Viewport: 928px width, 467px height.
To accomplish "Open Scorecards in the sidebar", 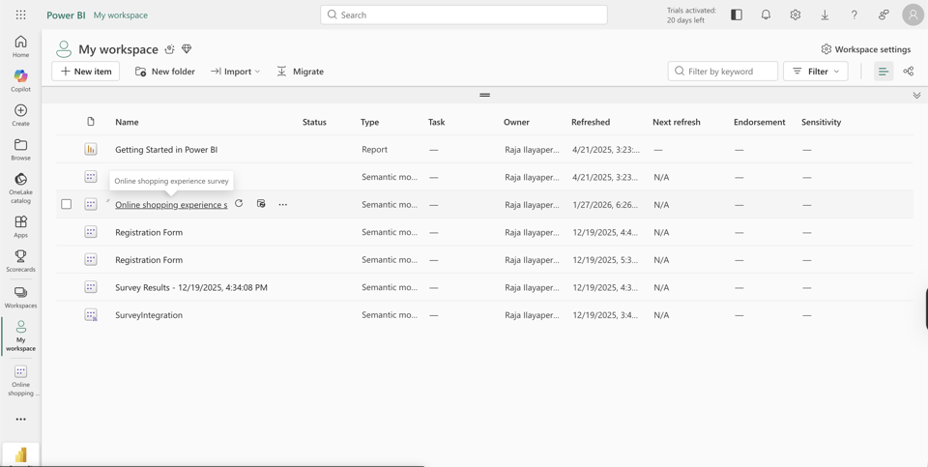I will click(20, 260).
